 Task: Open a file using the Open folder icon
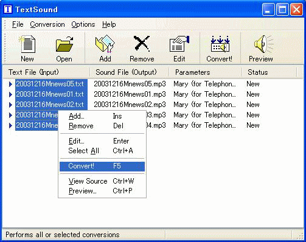[x=64, y=44]
